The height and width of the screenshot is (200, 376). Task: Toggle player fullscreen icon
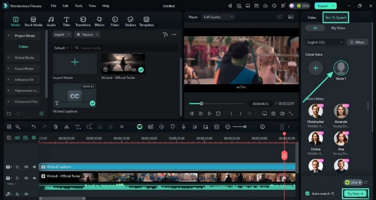pos(291,114)
